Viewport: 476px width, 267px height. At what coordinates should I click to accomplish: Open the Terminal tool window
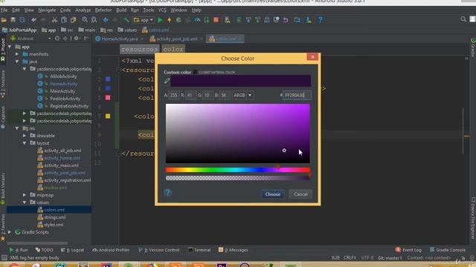199,250
